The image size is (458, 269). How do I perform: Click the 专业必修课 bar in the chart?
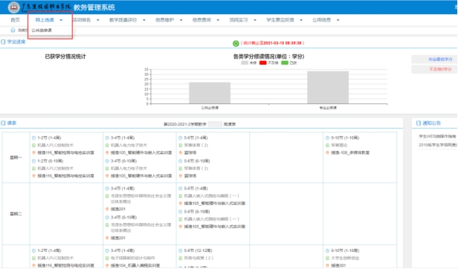328,88
